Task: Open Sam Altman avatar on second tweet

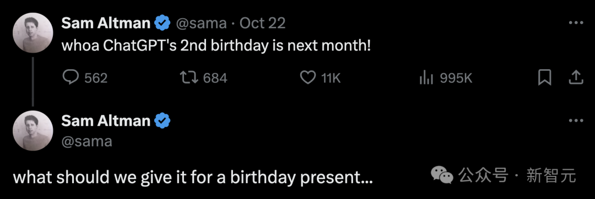Action: pos(33,130)
